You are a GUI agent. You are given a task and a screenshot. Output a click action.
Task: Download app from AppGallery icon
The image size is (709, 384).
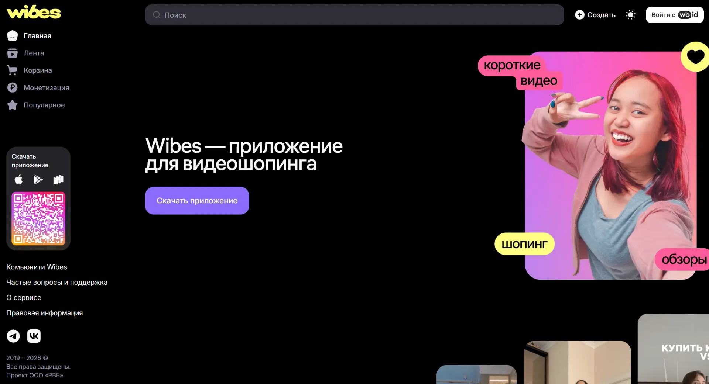(58, 180)
